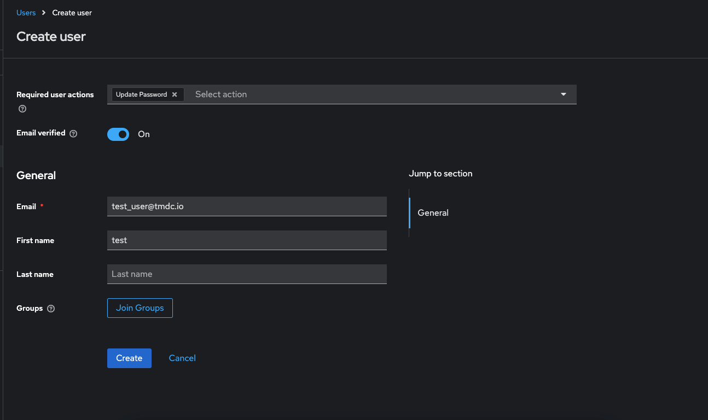Cancel user creation

(182, 358)
